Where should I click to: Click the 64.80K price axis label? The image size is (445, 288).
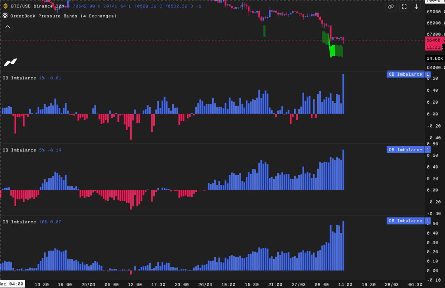435,58
